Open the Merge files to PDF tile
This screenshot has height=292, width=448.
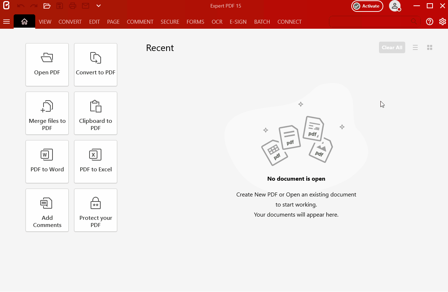[x=47, y=113]
